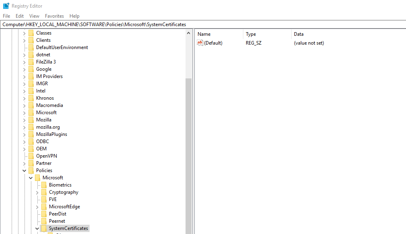Click the SystemCertificates folder icon
This screenshot has width=406, height=234.
tap(44, 228)
